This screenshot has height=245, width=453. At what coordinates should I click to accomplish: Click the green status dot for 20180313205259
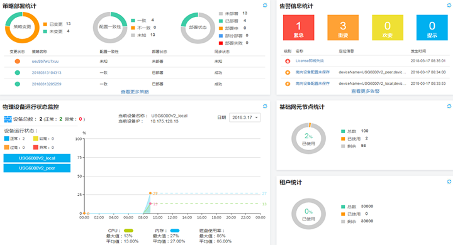point(18,84)
